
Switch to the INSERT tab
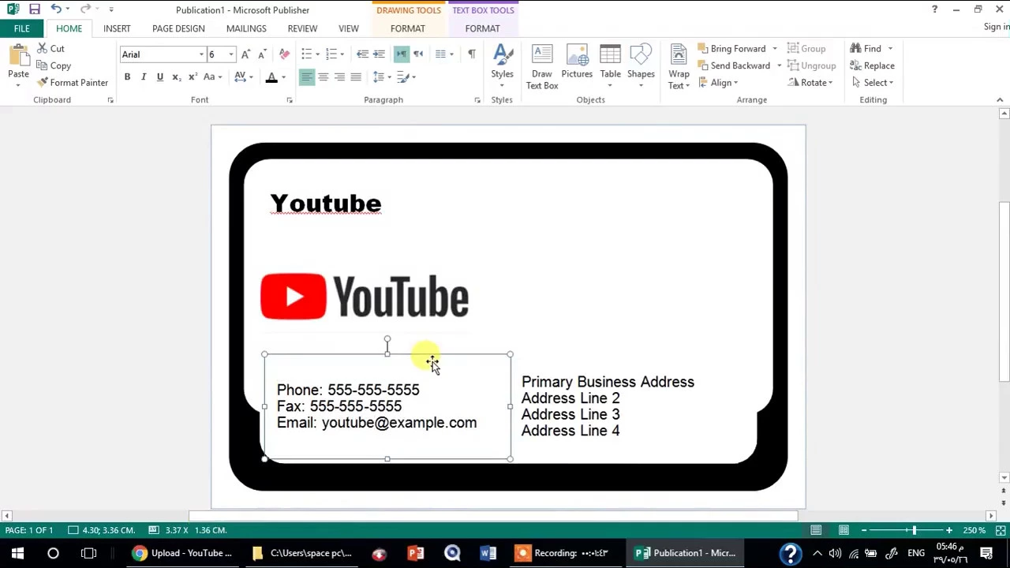[117, 28]
